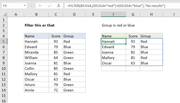
Task: Select the Oscar cell in column F
Action: (113, 63)
